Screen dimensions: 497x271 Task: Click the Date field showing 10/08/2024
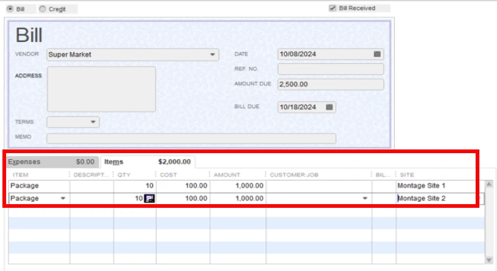coord(331,54)
